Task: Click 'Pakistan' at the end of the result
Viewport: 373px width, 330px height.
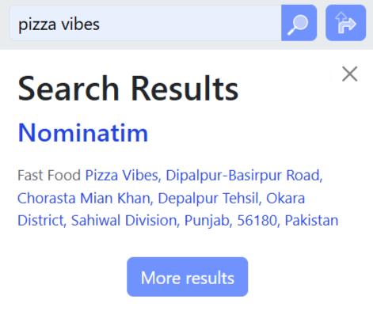Action: click(x=311, y=220)
